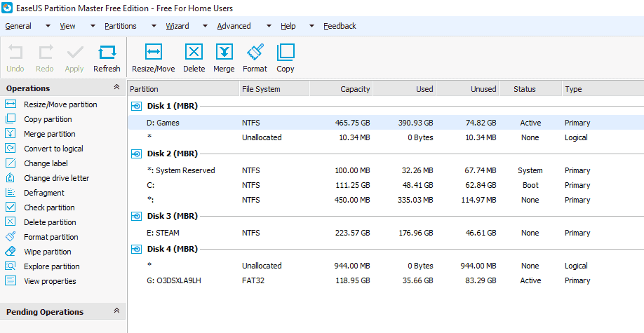Screen dimensions: 644x333
Task: Sort by the Used column header
Action: point(405,89)
